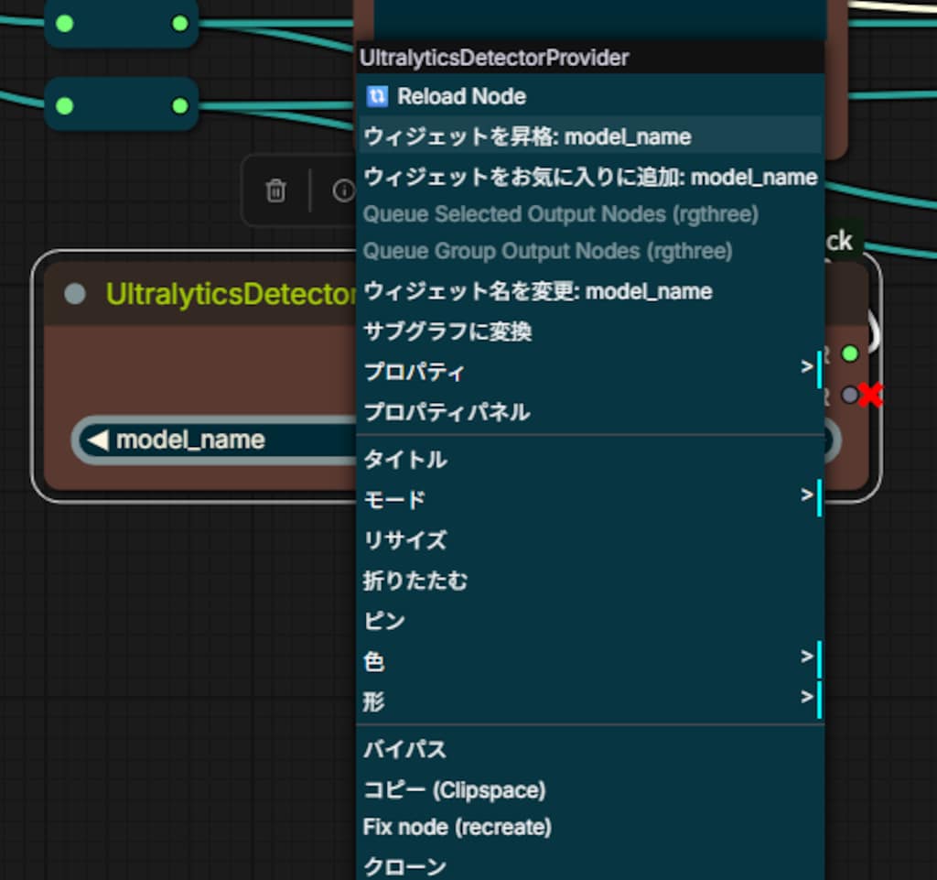Expand the 色 submenu
Image resolution: width=937 pixels, height=880 pixels.
click(590, 661)
